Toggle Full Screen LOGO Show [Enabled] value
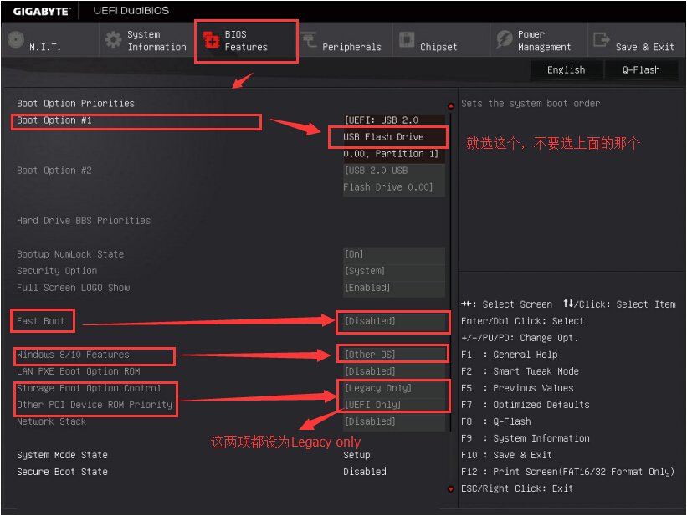Screen dimensions: 687x516 (394, 288)
